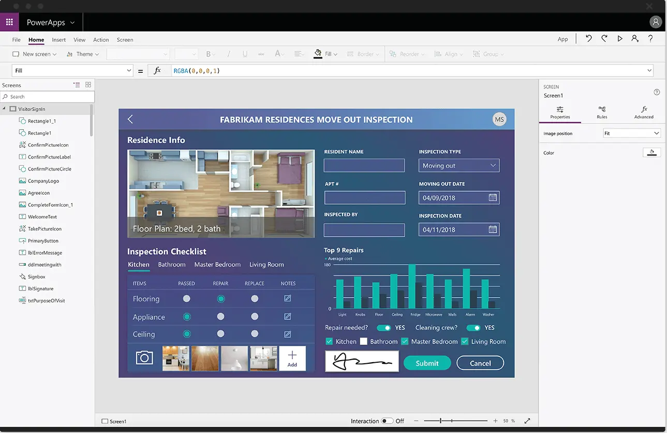Click the Resident Name input field

(364, 165)
